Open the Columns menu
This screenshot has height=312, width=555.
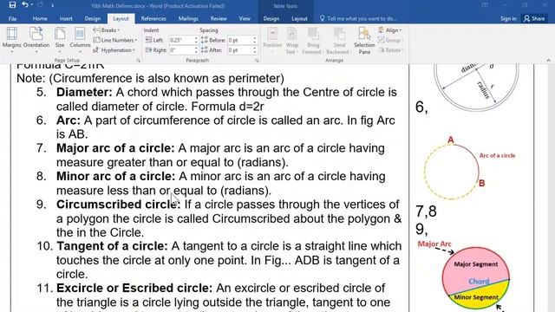coord(80,40)
